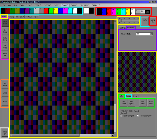The image size is (157, 139).
Task: Open the Tools menu
Action: pyautogui.click(x=22, y=5)
